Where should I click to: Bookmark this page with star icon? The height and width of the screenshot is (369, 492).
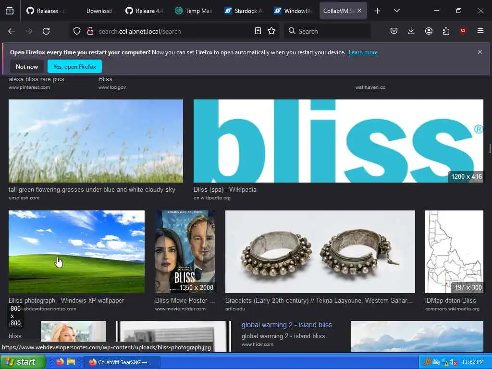pyautogui.click(x=271, y=31)
